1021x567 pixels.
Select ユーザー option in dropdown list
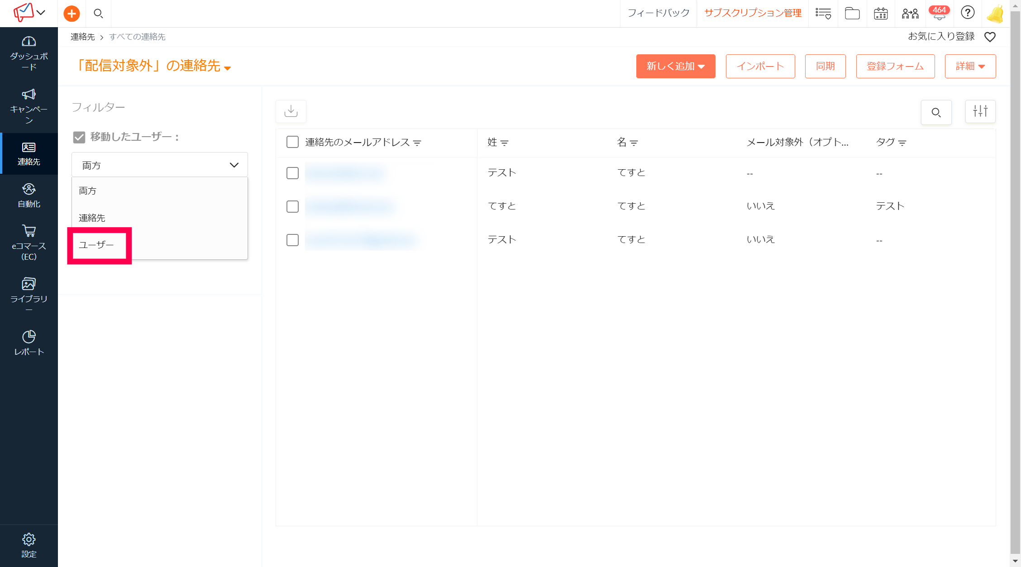pos(96,245)
